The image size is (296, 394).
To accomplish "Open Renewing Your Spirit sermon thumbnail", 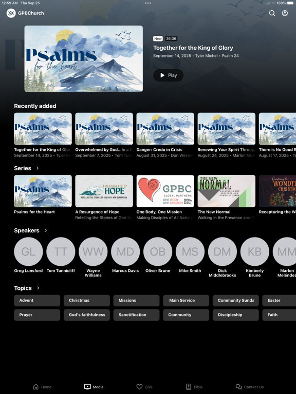I will (x=226, y=129).
